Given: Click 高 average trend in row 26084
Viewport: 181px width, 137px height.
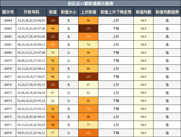Looking at the screenshot, I should (167, 20).
